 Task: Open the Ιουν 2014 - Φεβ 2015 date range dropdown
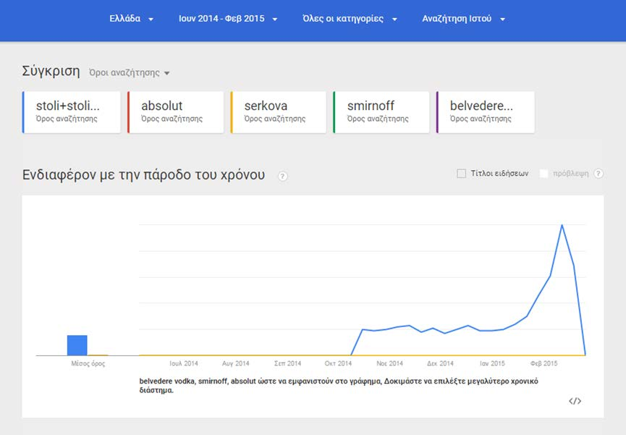pyautogui.click(x=227, y=19)
